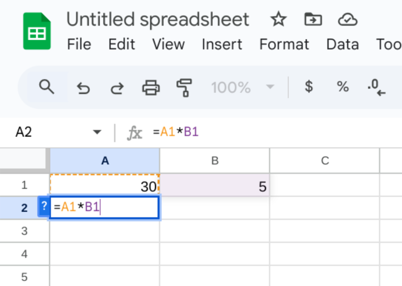Click the Google Sheets home logo
The image size is (402, 286).
(x=37, y=31)
